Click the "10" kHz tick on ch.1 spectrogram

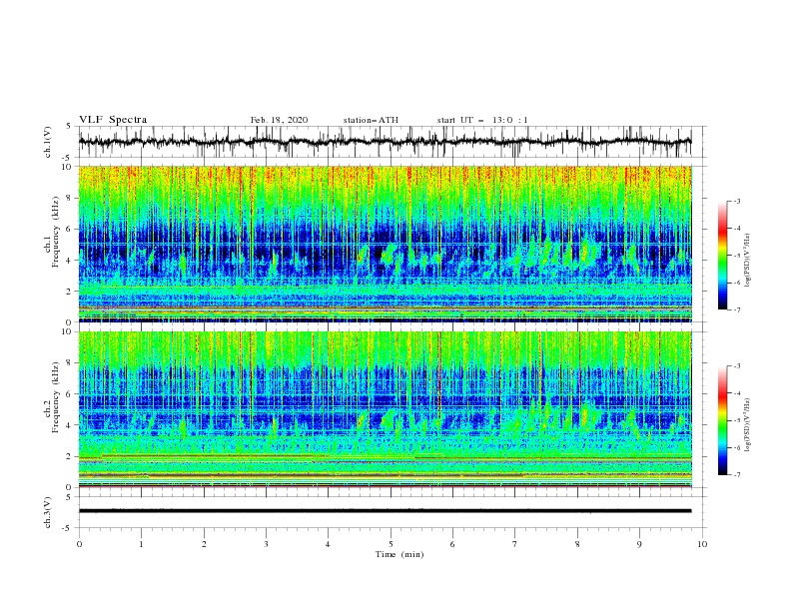point(68,167)
